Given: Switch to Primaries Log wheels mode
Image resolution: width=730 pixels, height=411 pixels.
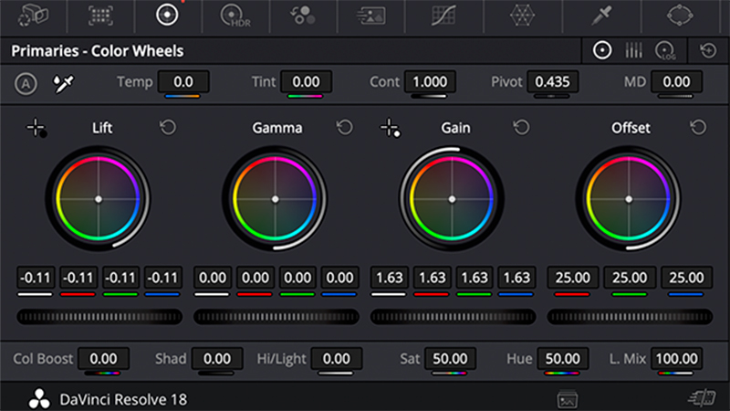Looking at the screenshot, I should pyautogui.click(x=664, y=51).
